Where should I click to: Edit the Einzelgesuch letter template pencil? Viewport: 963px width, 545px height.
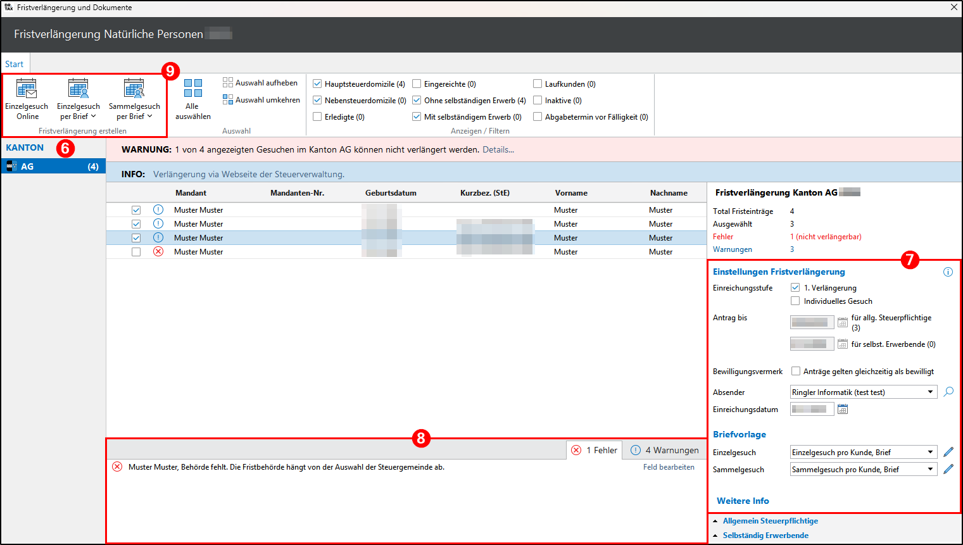948,452
